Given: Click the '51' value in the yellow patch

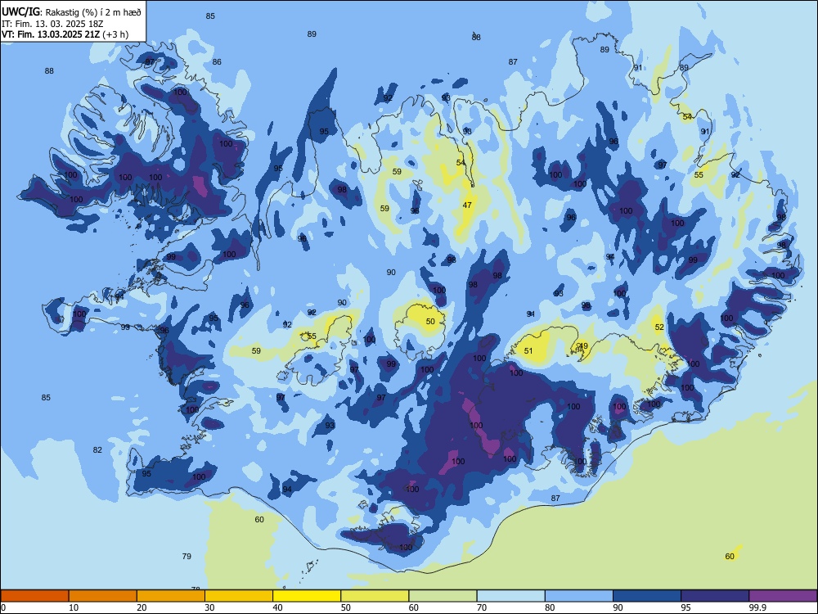Looking at the screenshot, I should 528,351.
